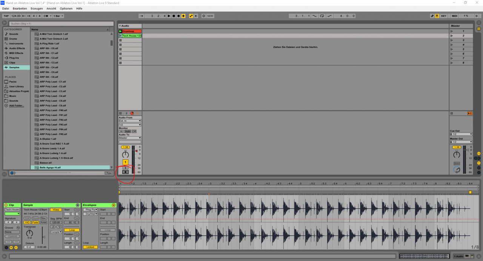The width and height of the screenshot is (483, 261).
Task: Set Monitor to Off
Action: click(134, 131)
